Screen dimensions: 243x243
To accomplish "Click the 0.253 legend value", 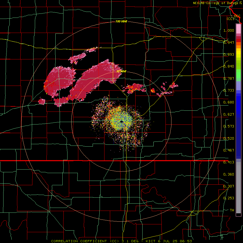I will [229, 198].
